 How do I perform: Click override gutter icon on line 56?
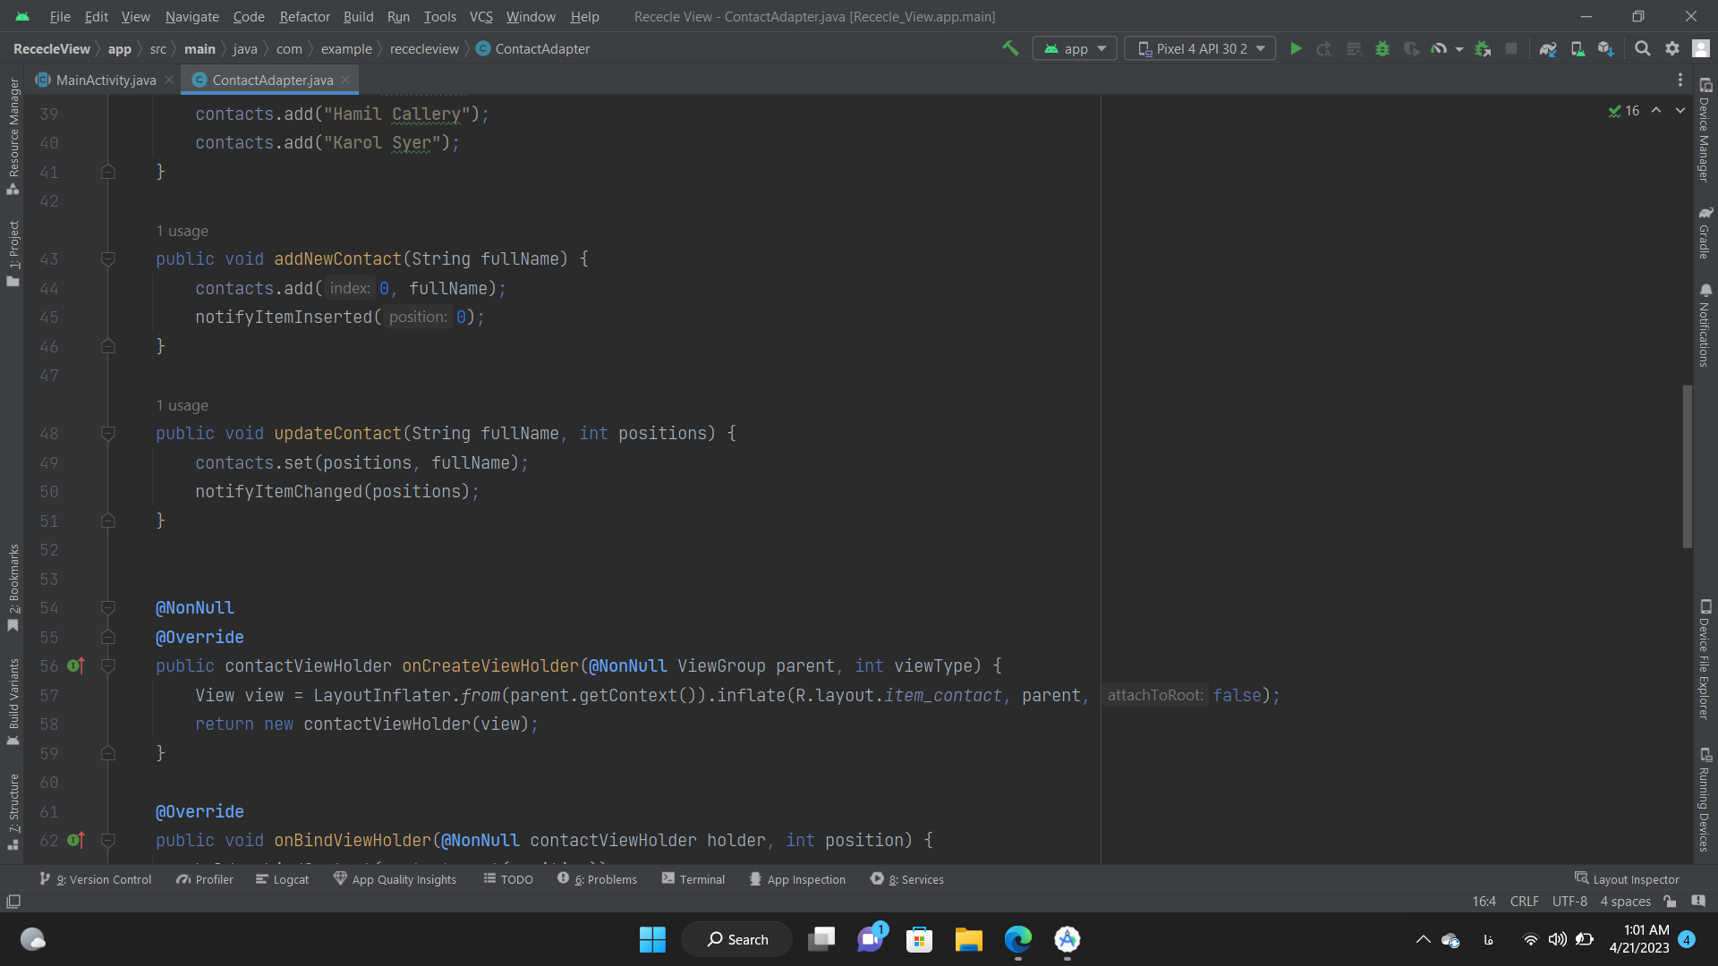[x=76, y=665]
